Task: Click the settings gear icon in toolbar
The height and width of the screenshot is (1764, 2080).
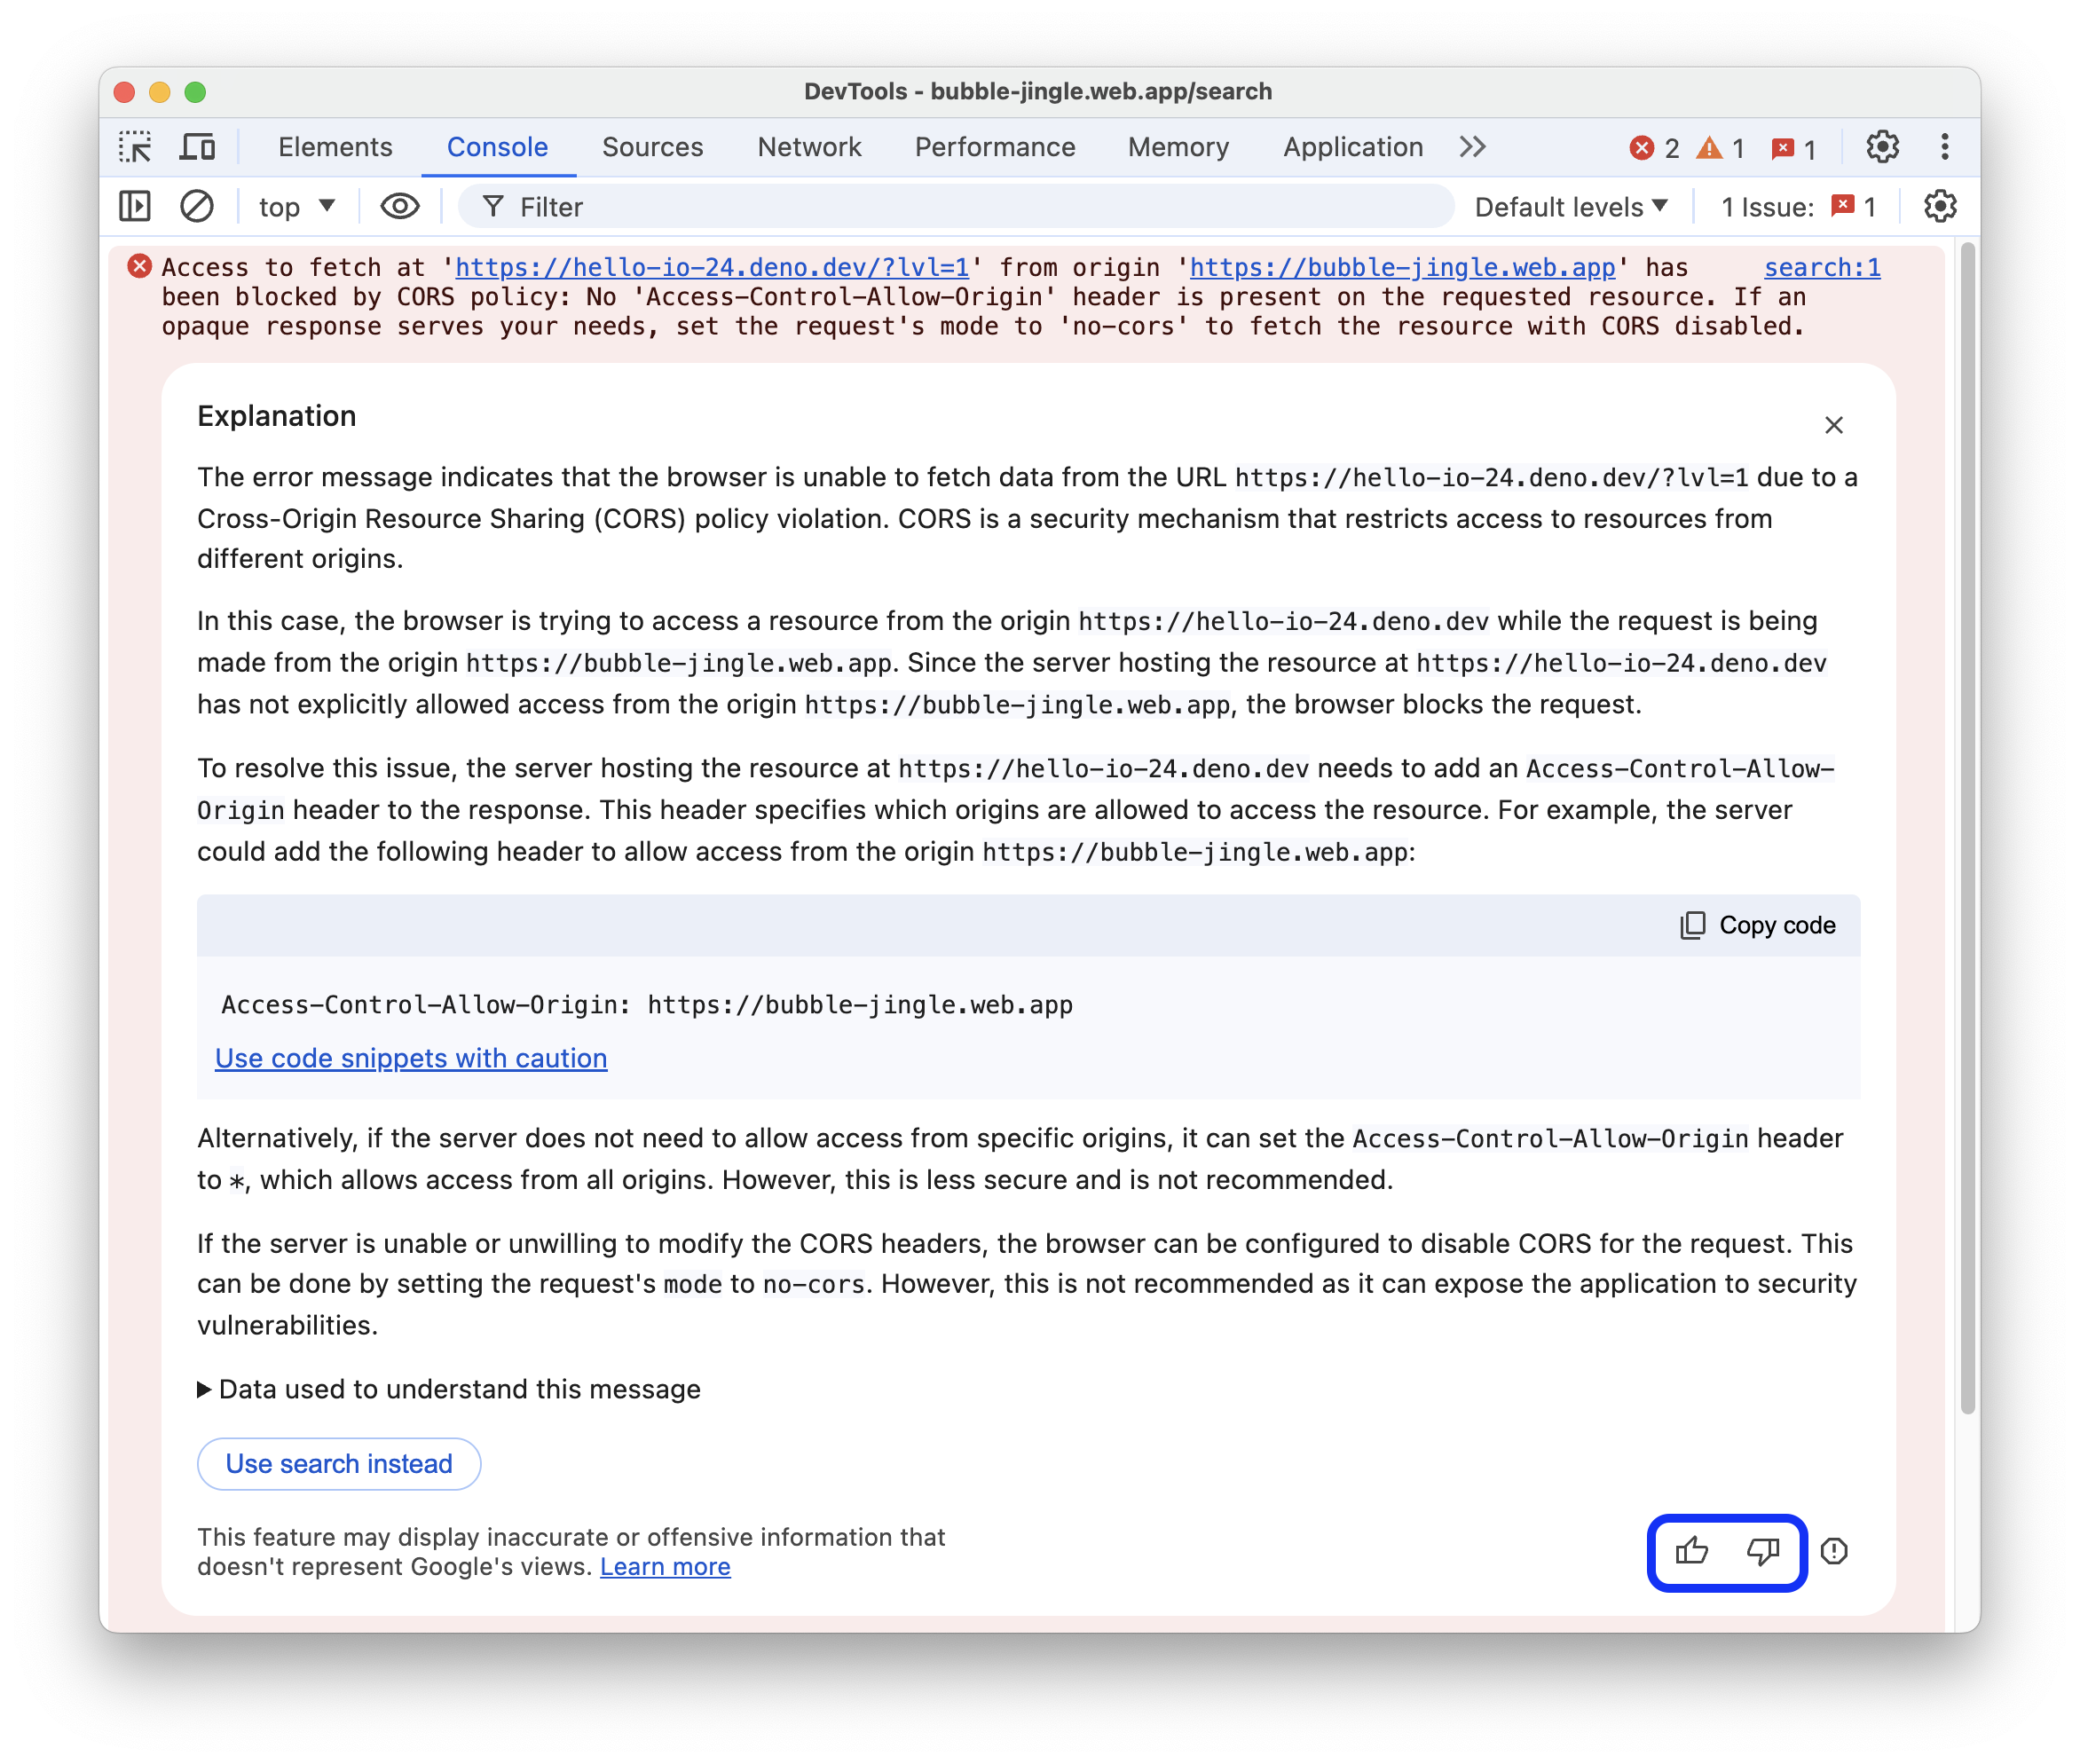Action: pos(1880,146)
